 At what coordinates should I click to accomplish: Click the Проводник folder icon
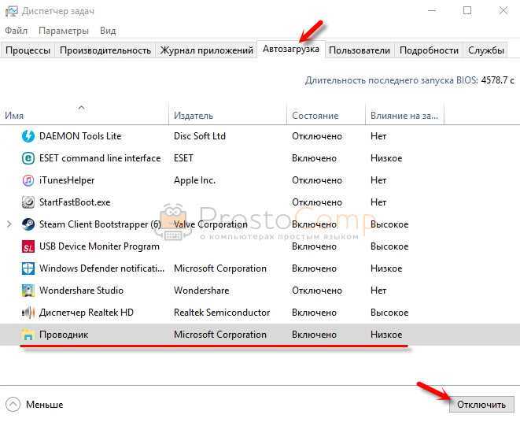(x=28, y=335)
